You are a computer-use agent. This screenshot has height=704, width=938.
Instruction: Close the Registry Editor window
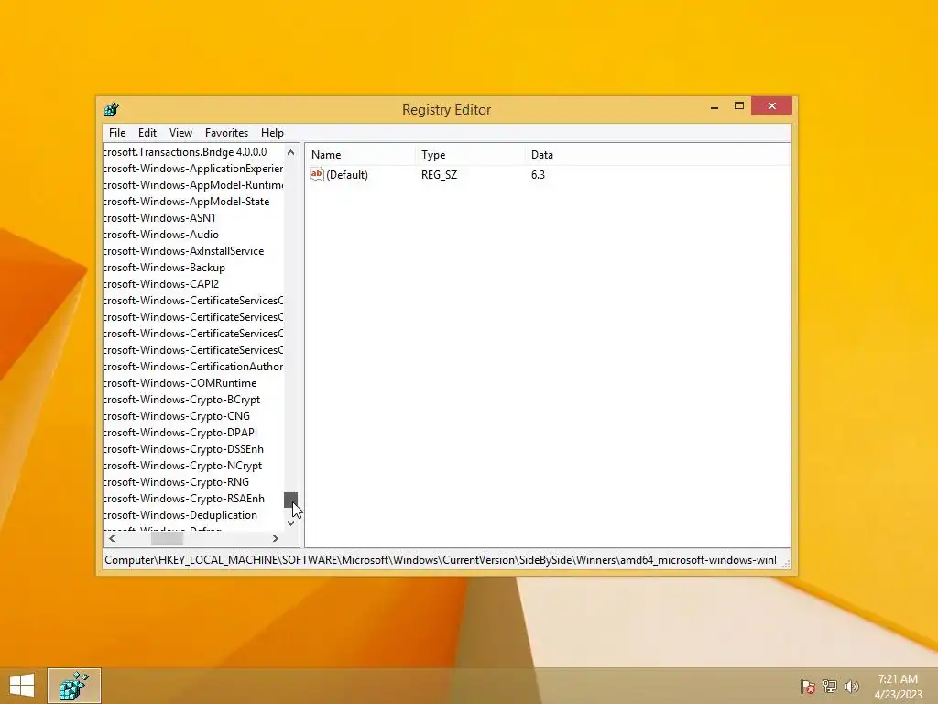point(771,106)
